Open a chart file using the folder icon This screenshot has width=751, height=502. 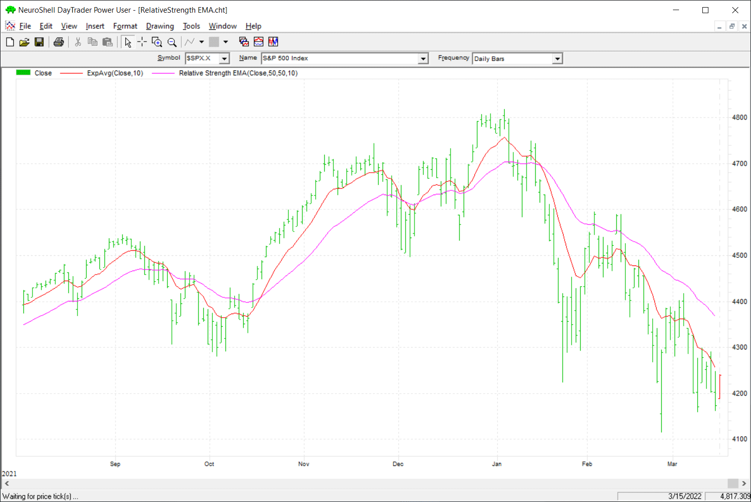[x=24, y=42]
